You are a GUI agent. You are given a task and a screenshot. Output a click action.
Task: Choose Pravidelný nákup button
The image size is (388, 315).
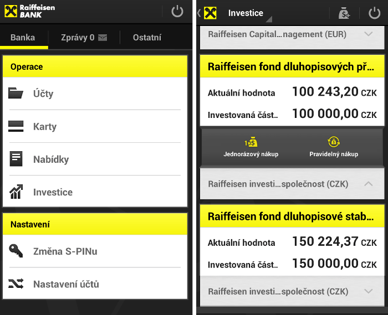point(334,147)
